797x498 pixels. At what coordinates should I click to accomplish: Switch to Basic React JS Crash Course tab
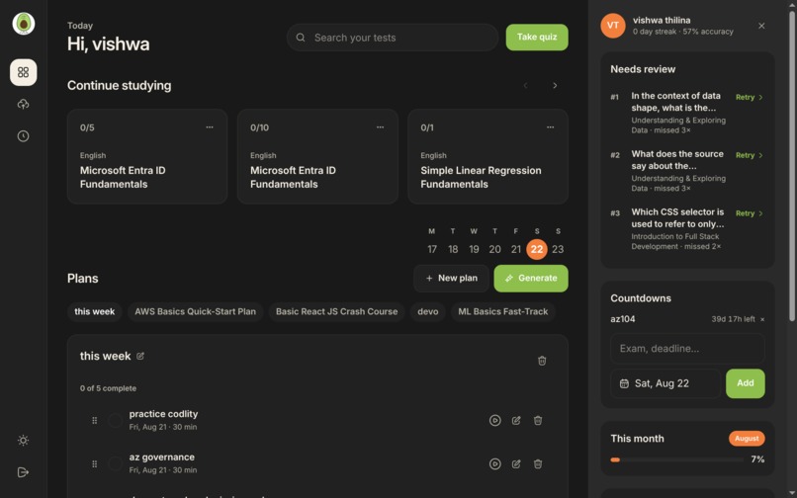coord(336,311)
